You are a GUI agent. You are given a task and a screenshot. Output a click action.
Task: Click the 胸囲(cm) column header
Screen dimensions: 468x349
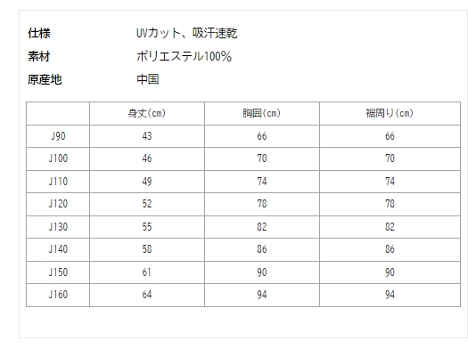[x=262, y=113]
